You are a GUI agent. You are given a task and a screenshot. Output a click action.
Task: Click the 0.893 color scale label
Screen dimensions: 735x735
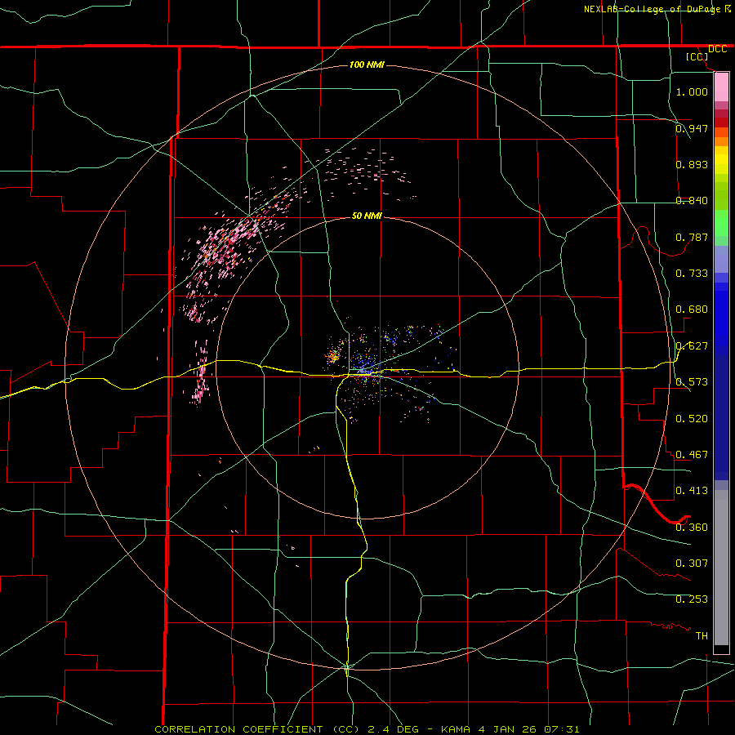pyautogui.click(x=692, y=164)
